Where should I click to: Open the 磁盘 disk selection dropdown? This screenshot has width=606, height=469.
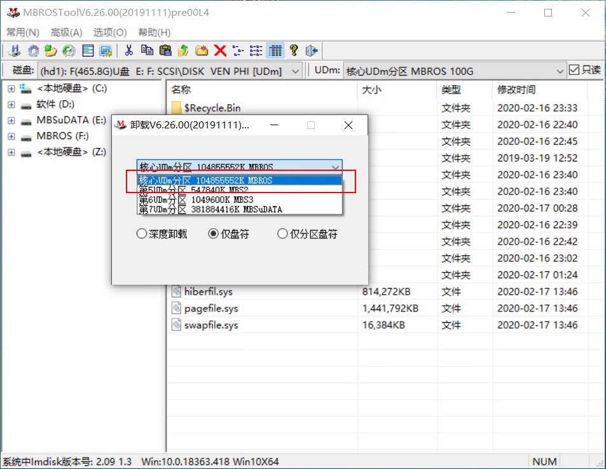point(296,71)
